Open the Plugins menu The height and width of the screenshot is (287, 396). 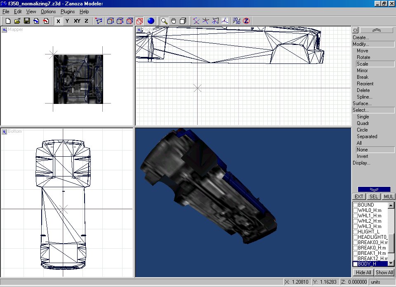tap(68, 12)
